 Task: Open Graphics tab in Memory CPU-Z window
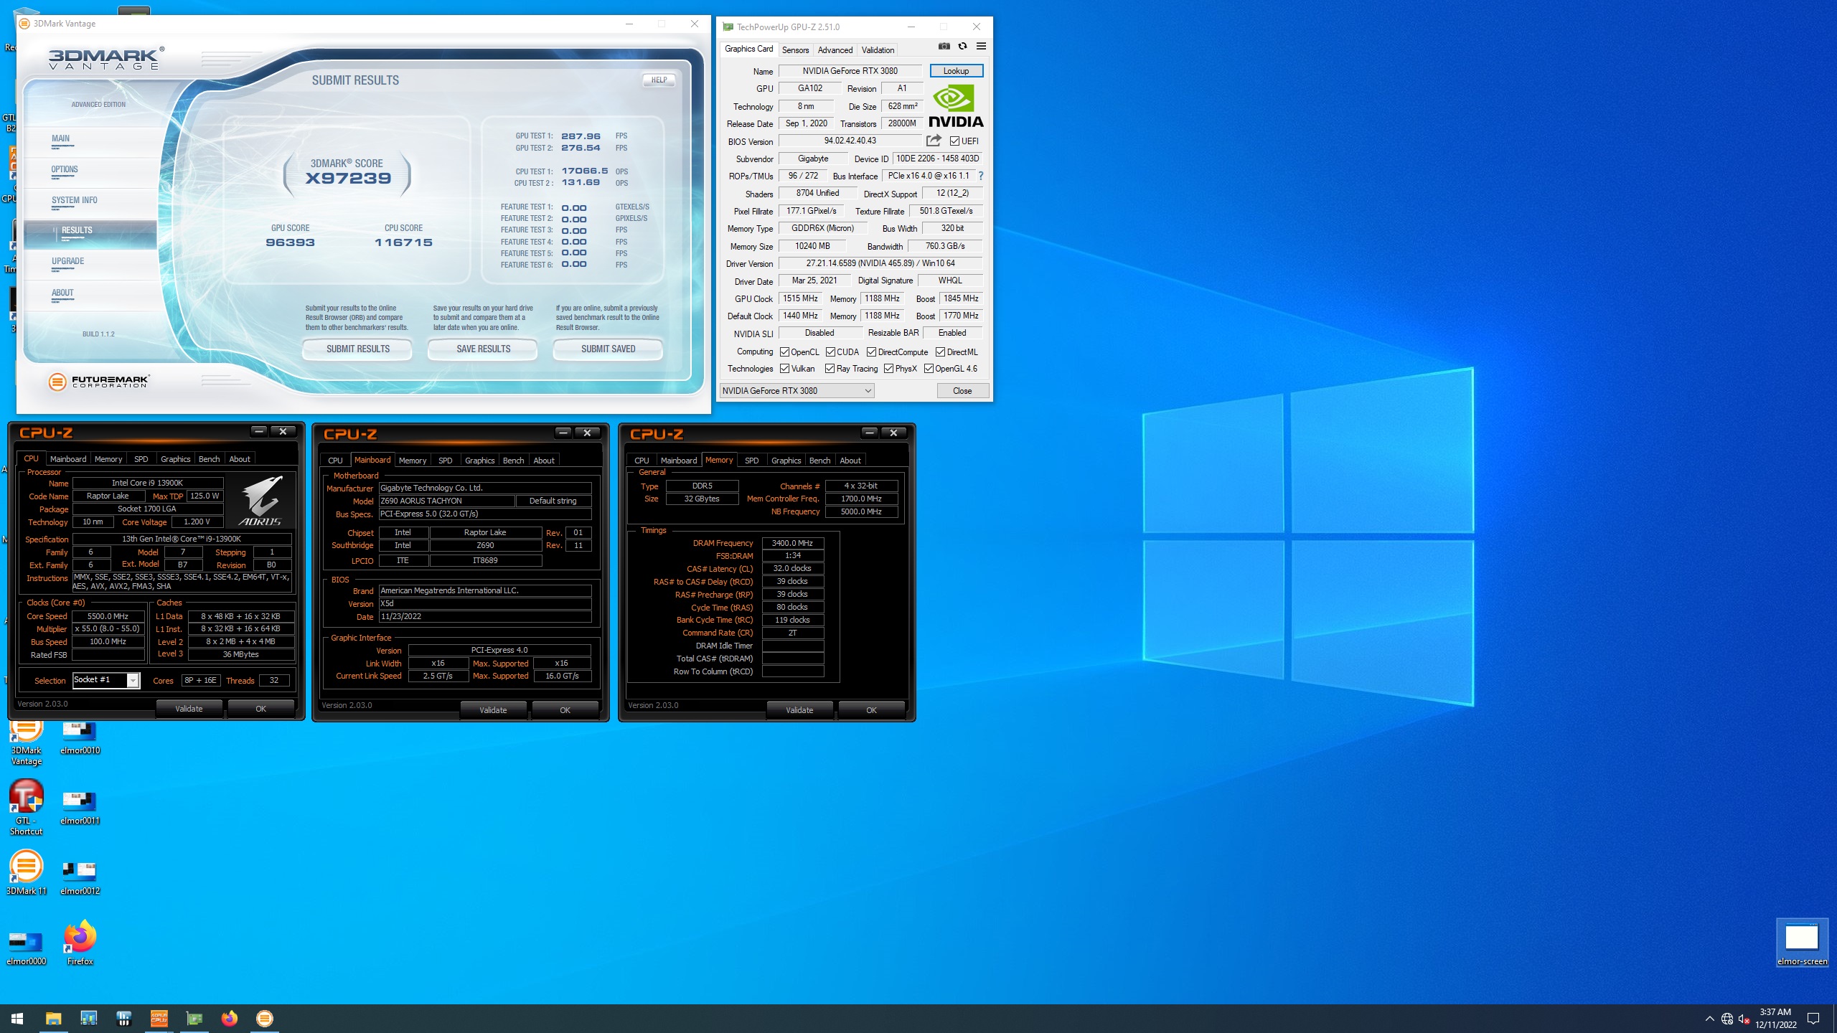click(x=786, y=461)
